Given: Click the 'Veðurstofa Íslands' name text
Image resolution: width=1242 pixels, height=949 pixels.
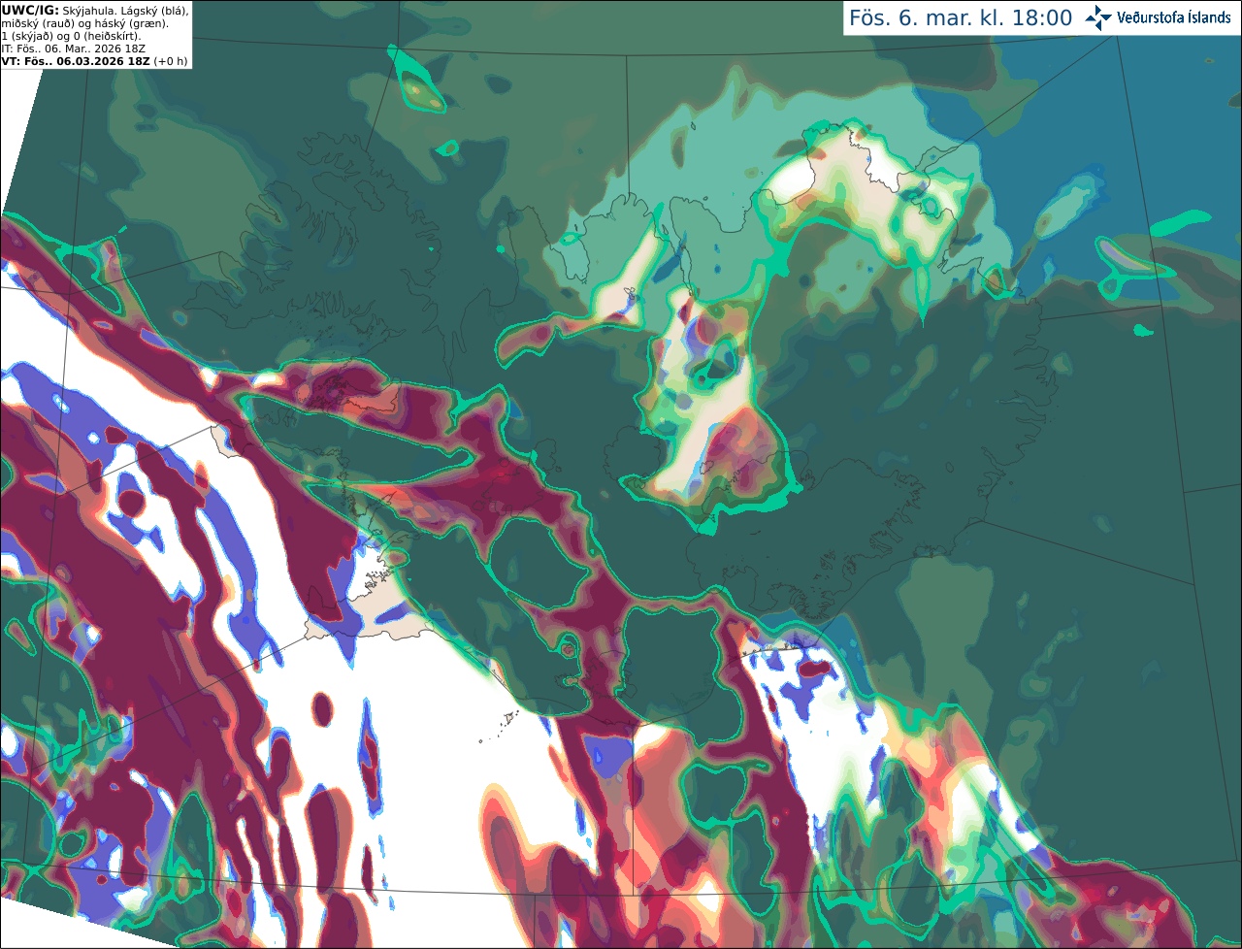Looking at the screenshot, I should tap(1172, 17).
